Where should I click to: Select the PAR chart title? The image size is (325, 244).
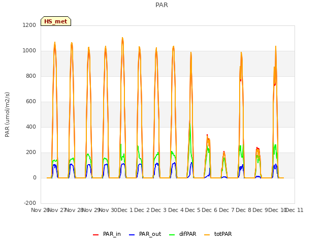coord(161,5)
